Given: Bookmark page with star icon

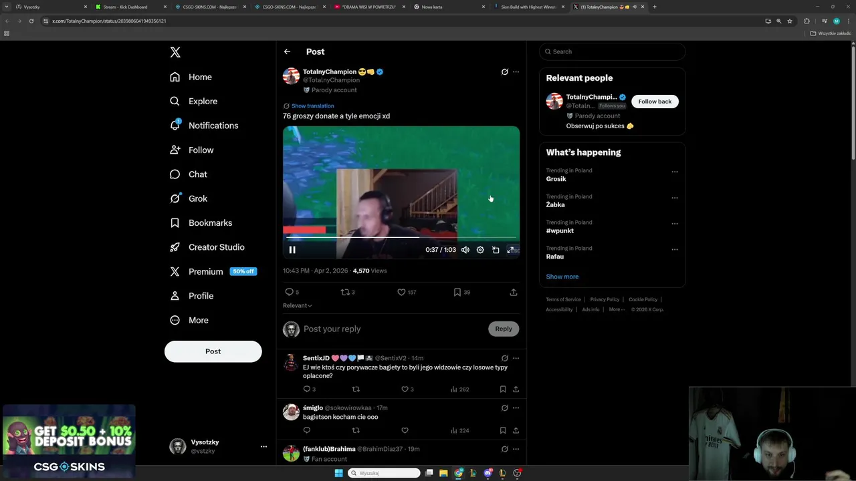Looking at the screenshot, I should (x=790, y=21).
